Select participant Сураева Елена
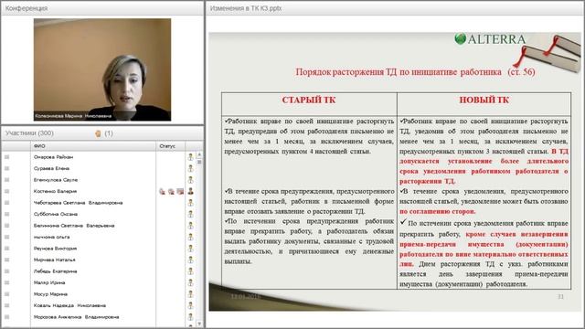The image size is (585, 329). (51, 168)
